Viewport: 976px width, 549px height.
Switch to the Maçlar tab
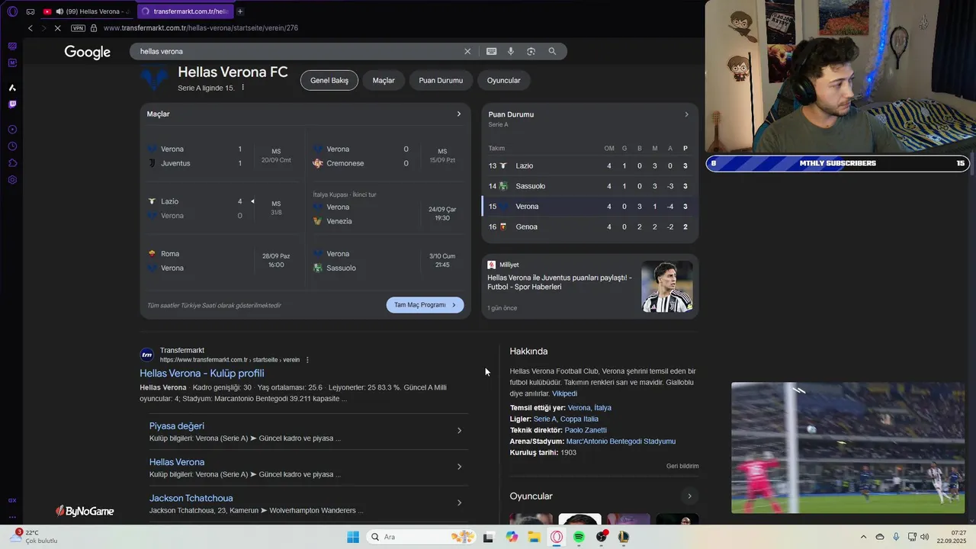384,80
